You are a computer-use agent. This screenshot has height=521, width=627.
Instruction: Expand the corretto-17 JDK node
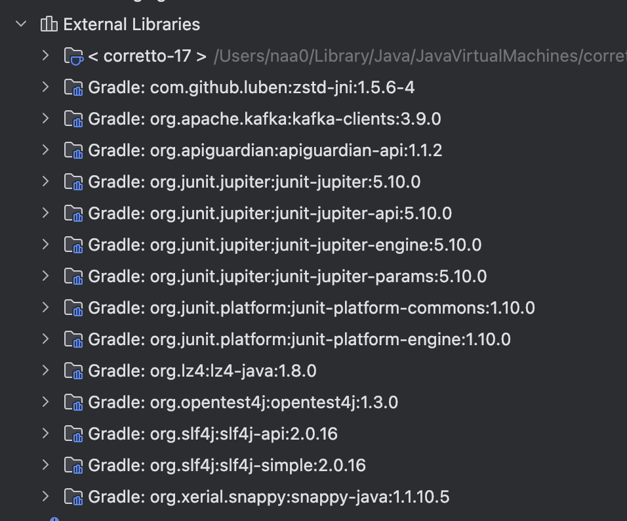46,56
